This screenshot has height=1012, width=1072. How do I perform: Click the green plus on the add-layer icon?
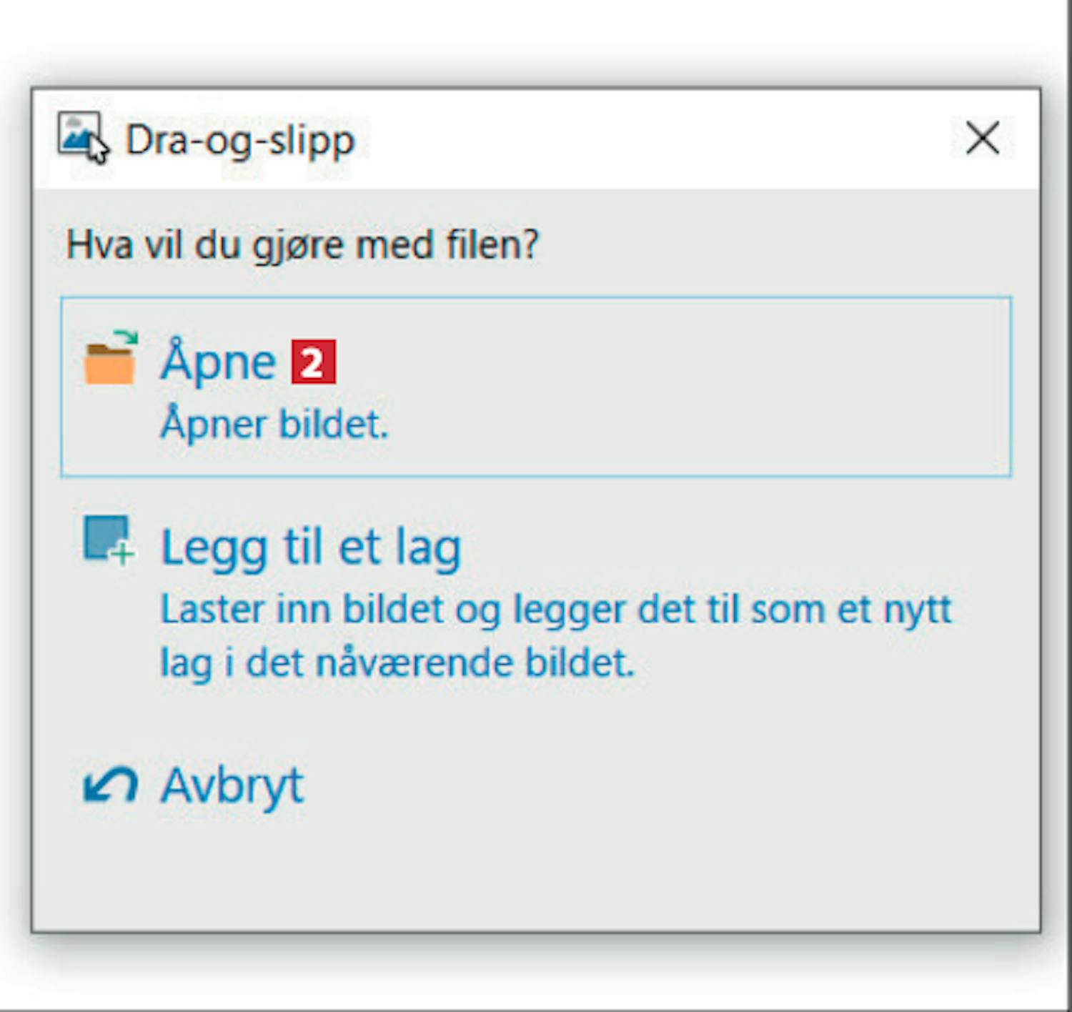pos(123,554)
